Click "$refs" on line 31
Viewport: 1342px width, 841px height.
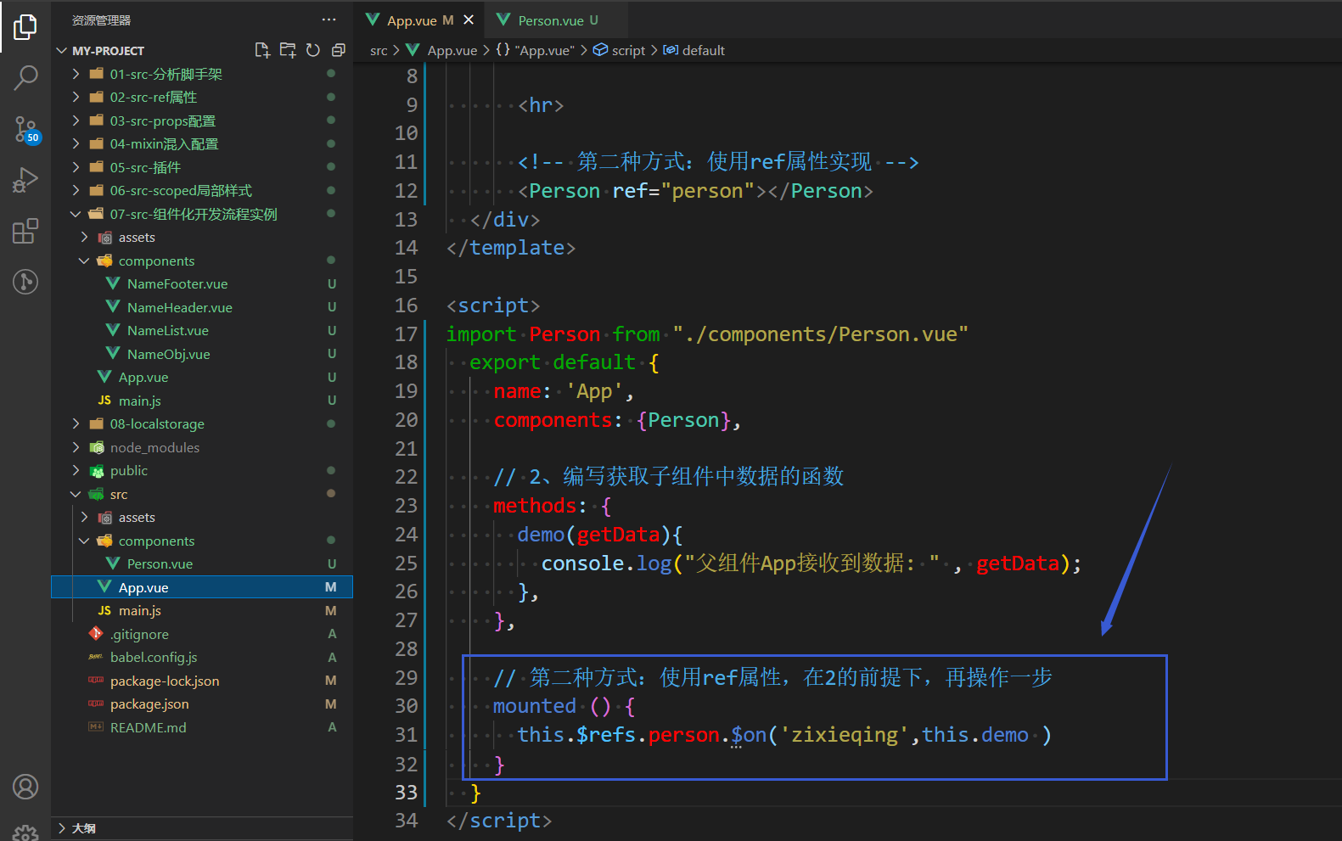[606, 735]
